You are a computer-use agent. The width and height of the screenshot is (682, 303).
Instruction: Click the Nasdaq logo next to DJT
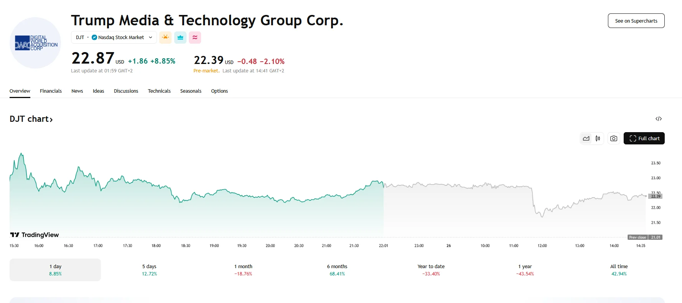click(x=94, y=37)
